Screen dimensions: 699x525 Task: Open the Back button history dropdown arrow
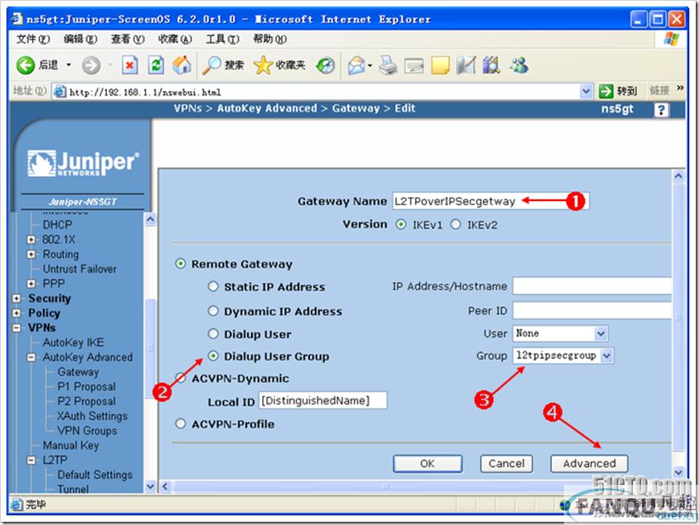(x=68, y=65)
